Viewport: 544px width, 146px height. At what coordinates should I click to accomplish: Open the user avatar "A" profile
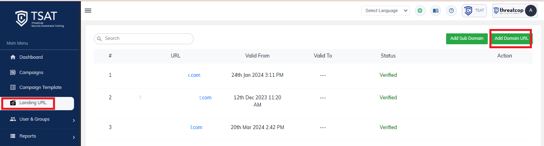pyautogui.click(x=530, y=10)
